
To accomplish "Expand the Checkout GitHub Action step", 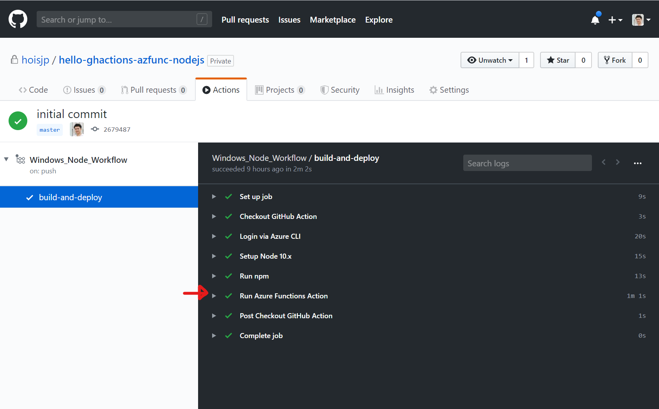I will click(x=214, y=217).
